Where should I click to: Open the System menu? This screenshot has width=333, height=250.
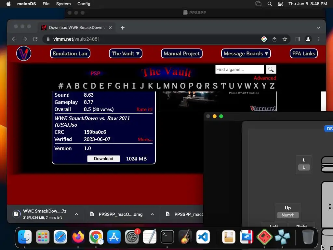63,4
